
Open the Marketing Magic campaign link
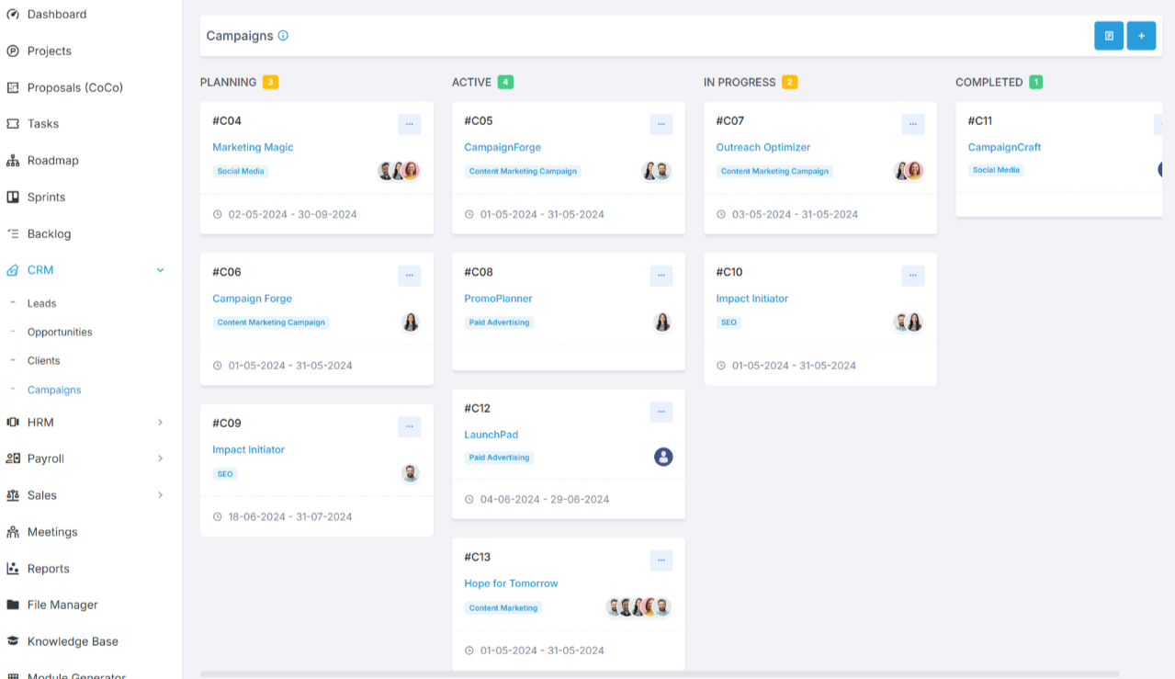click(253, 147)
